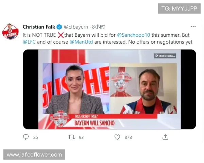Play the embedded Sancho video
The height and width of the screenshot is (163, 204).
tap(109, 89)
